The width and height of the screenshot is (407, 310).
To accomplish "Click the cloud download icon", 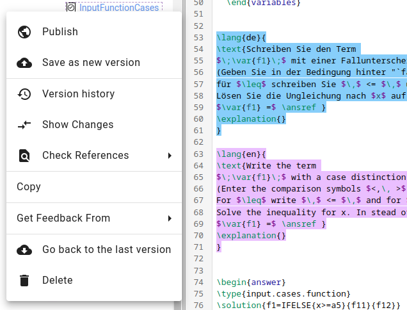I will click(24, 250).
